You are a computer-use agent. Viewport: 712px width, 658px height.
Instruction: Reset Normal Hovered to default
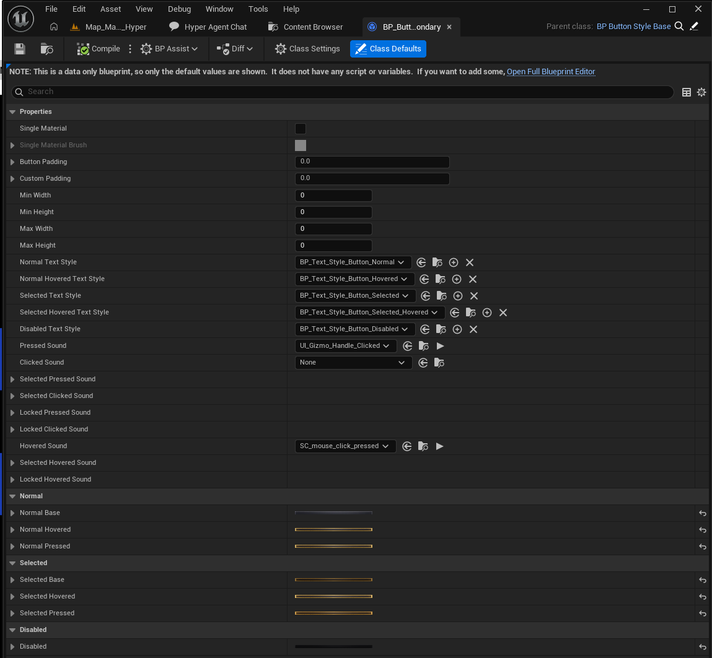click(703, 530)
